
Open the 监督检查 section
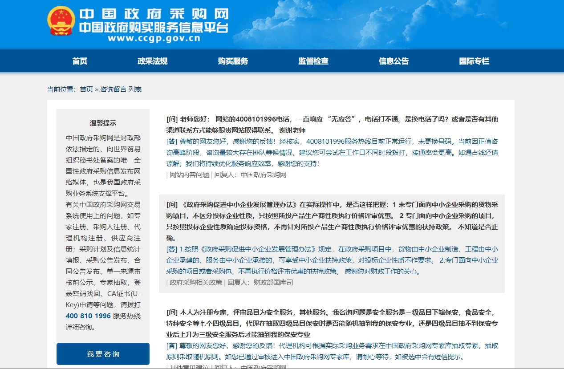[x=313, y=61]
